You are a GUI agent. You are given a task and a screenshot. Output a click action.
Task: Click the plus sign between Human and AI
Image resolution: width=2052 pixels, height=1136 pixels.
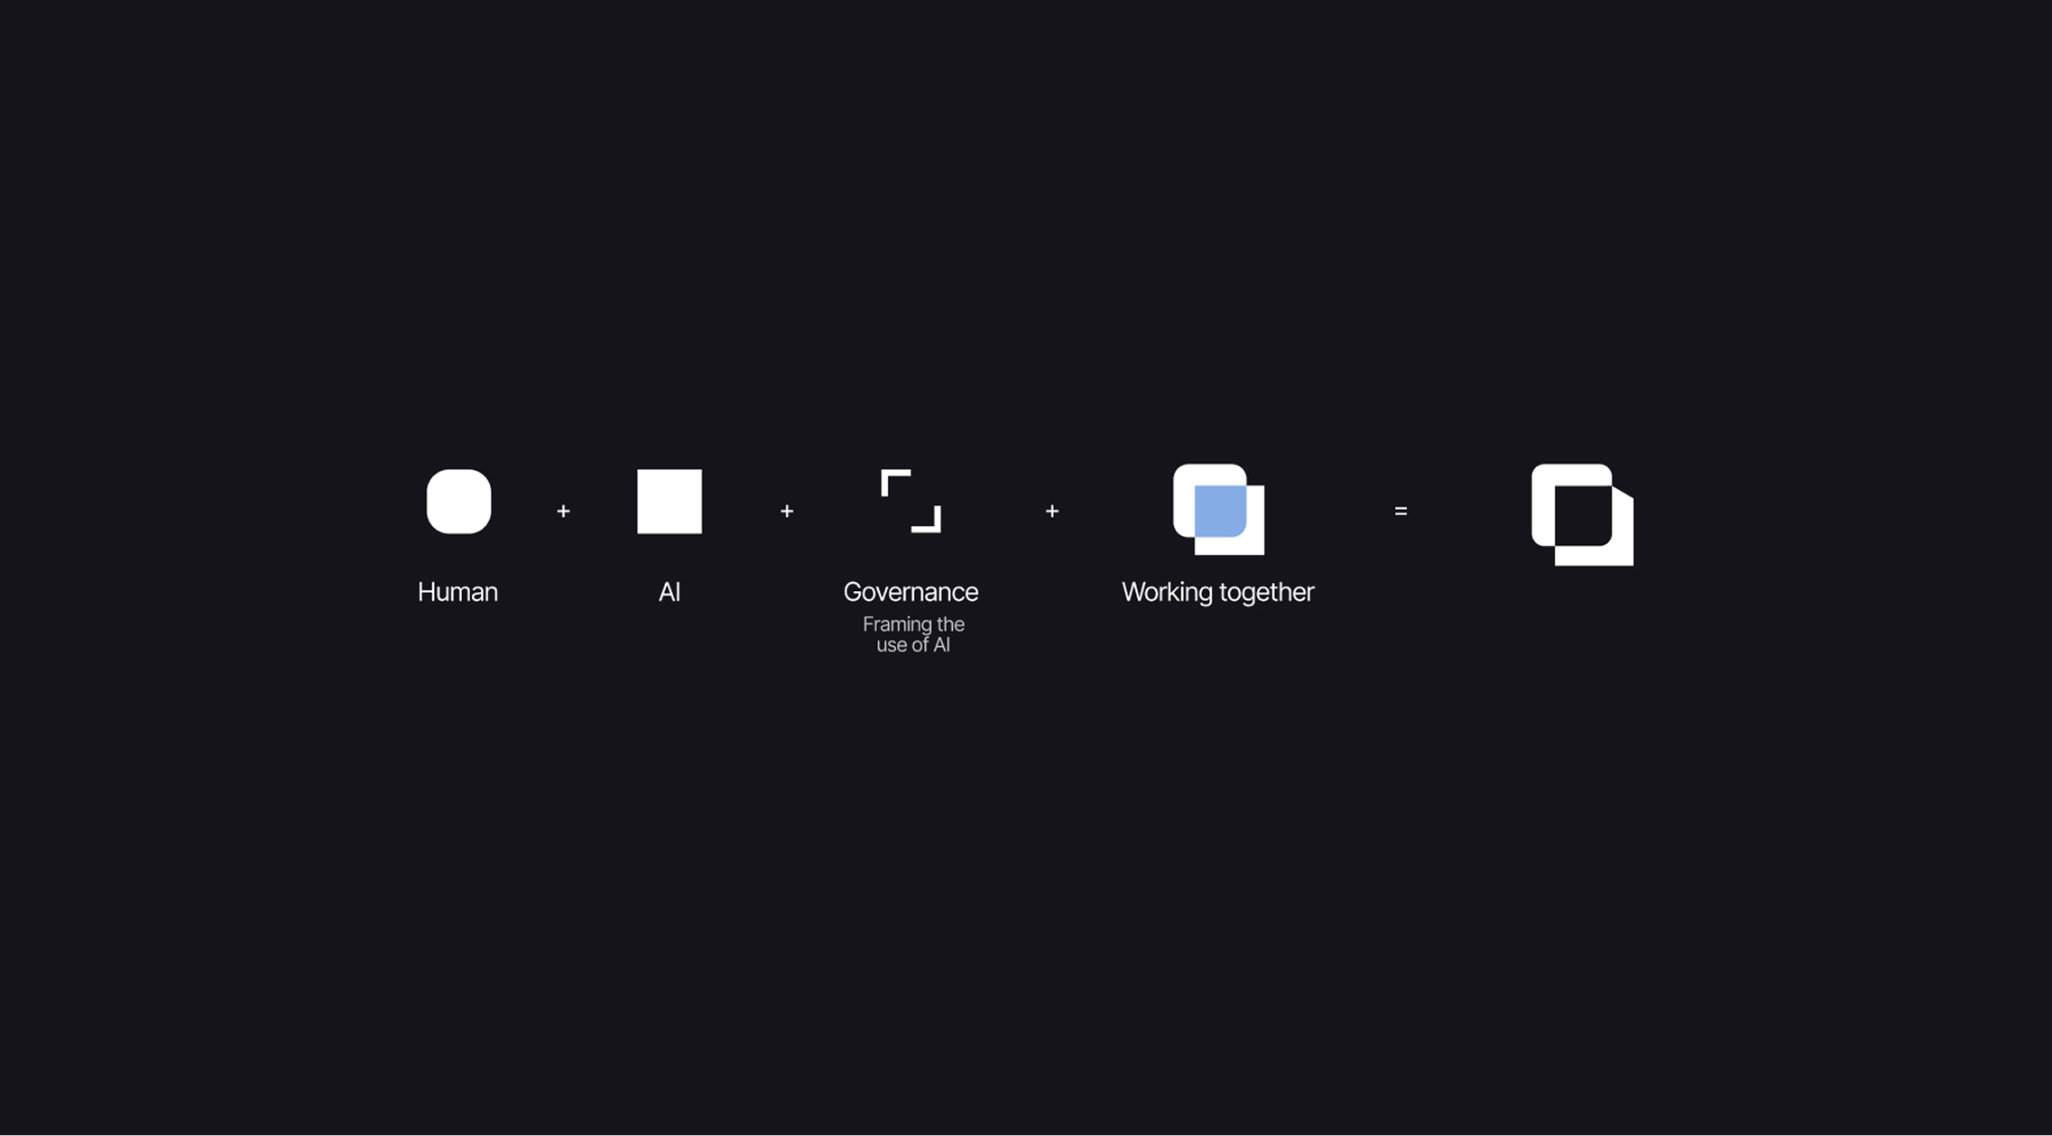pos(563,512)
